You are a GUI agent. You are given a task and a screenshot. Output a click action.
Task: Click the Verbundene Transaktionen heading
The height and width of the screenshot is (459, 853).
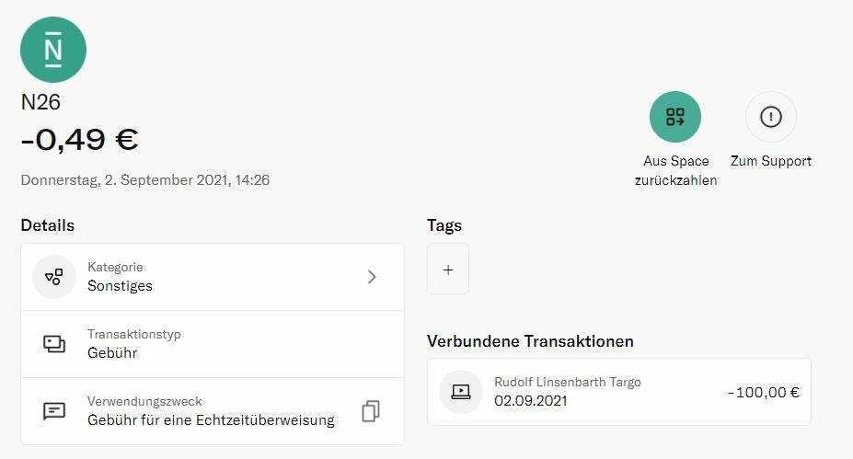click(530, 341)
